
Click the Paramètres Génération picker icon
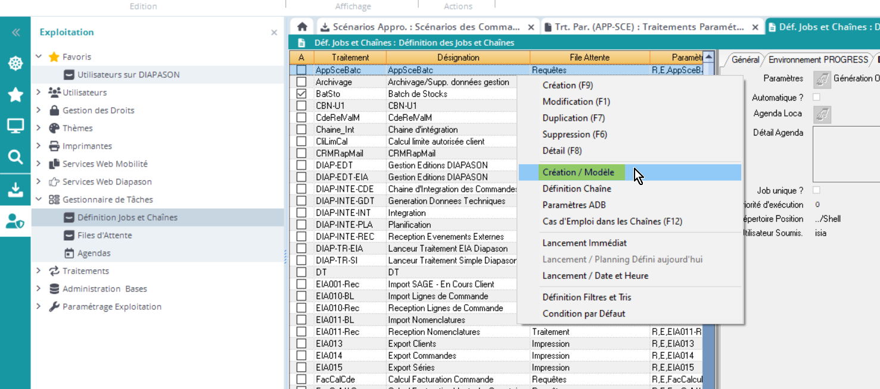click(822, 79)
